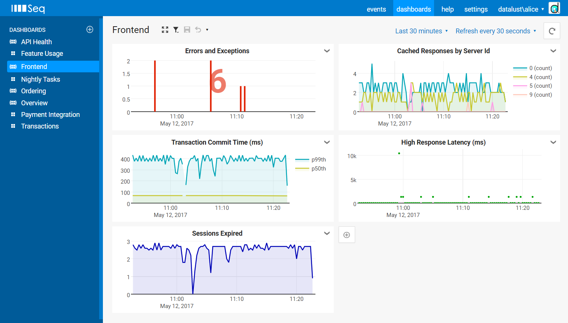The image size is (568, 323).
Task: Toggle the p99th legend series
Action: pos(311,160)
